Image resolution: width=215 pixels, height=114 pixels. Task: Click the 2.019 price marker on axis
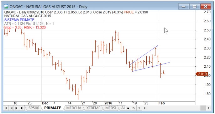click(x=202, y=74)
